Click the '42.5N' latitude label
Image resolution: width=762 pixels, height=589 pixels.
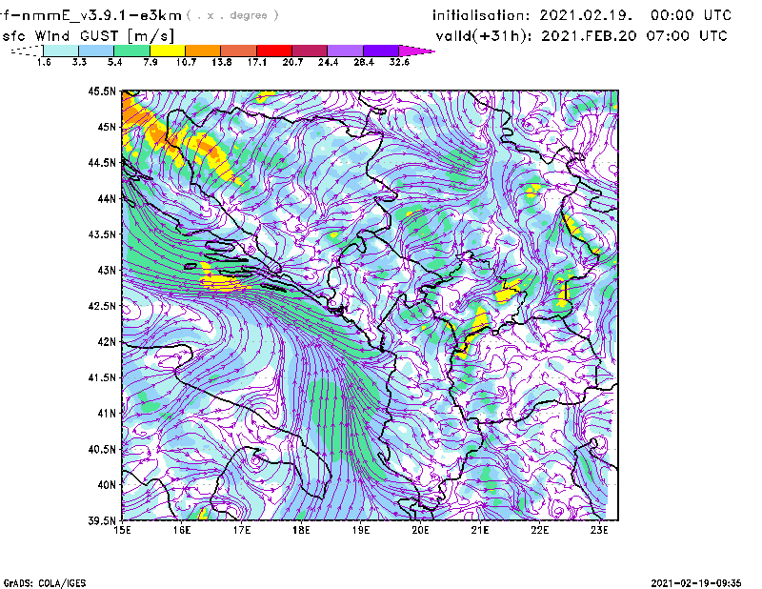point(102,305)
